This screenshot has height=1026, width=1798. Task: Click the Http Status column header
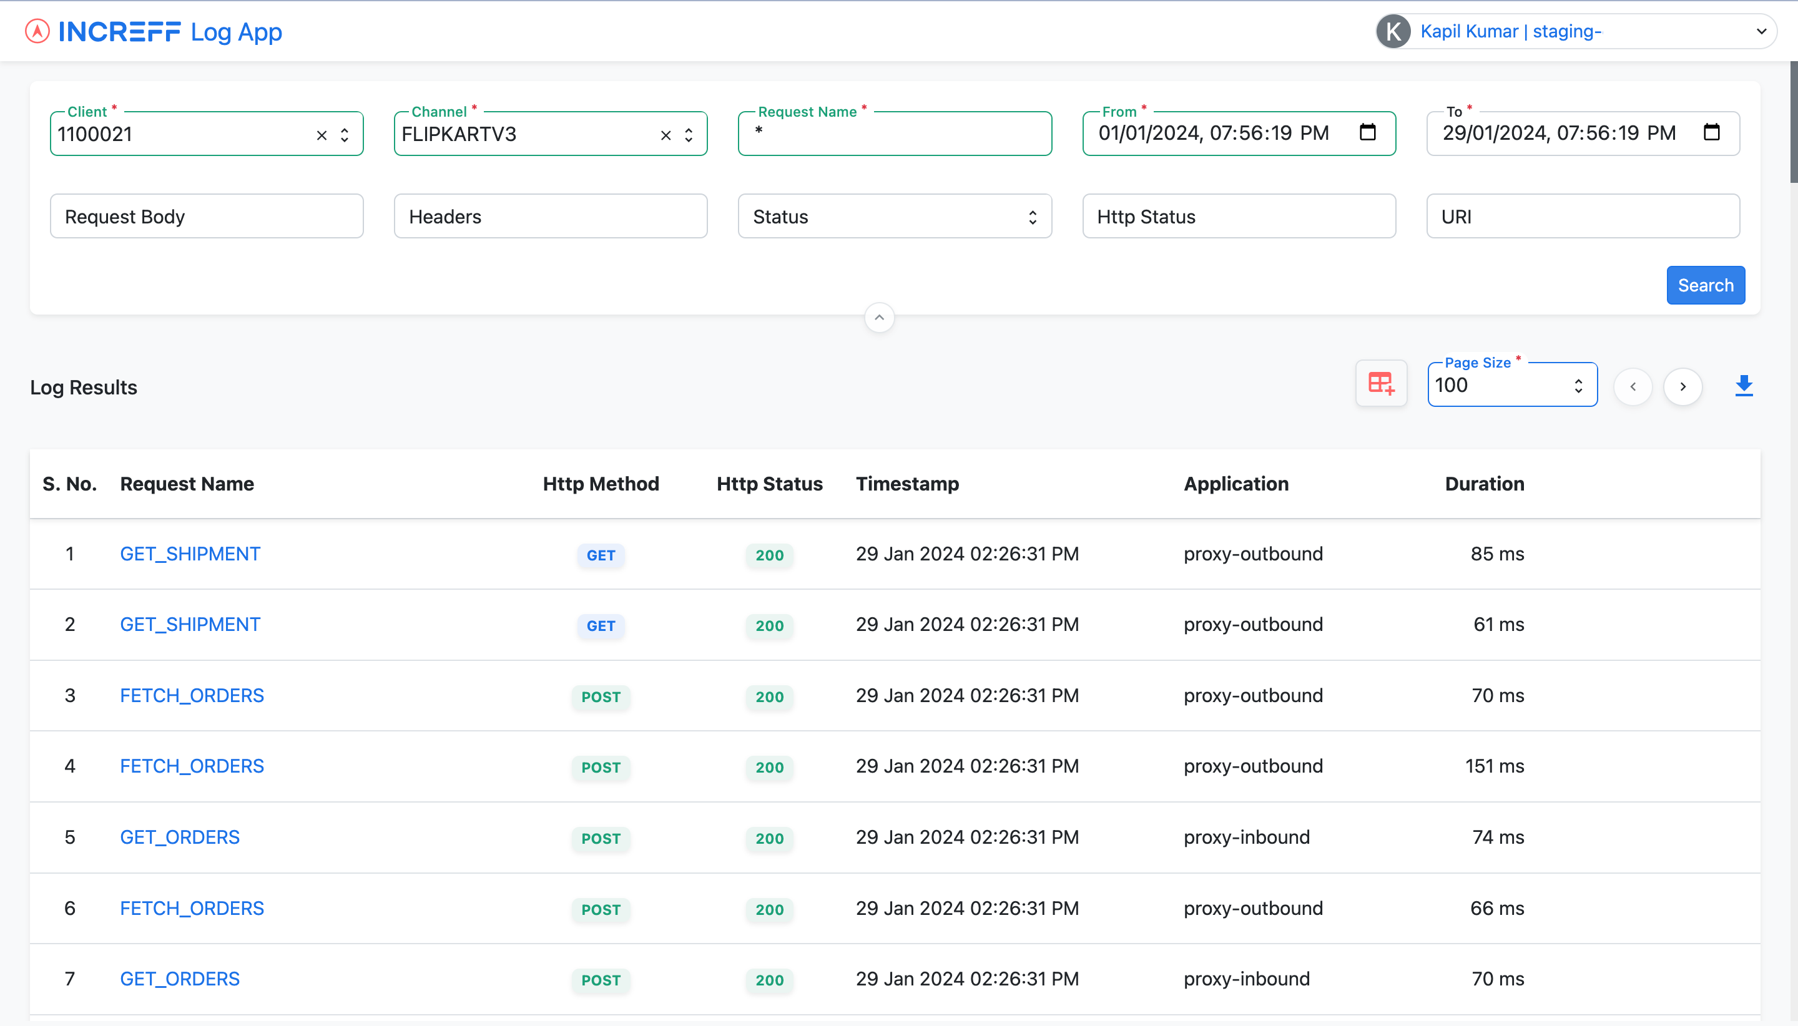pos(769,484)
